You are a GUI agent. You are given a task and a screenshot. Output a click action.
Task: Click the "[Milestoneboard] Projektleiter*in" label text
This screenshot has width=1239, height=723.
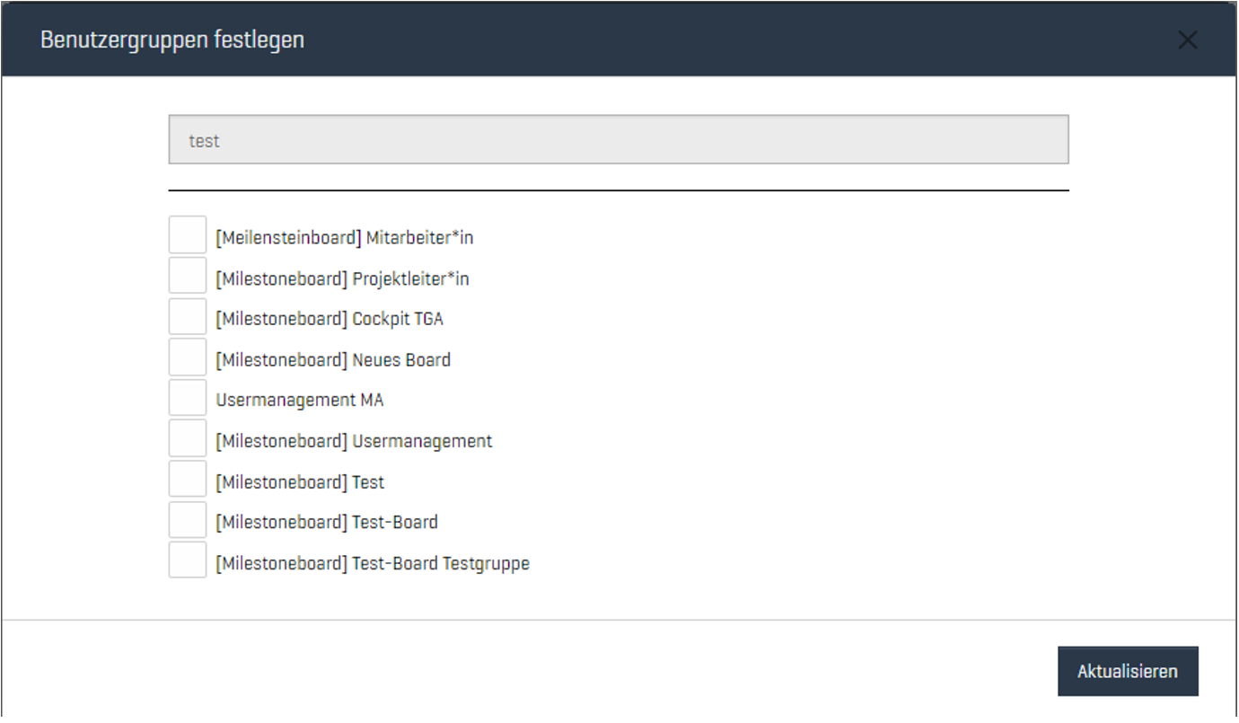coord(342,278)
